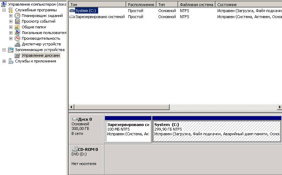This screenshot has width=282, height=175.
Task: Open Производительность in tree
Action: pyautogui.click(x=41, y=38)
